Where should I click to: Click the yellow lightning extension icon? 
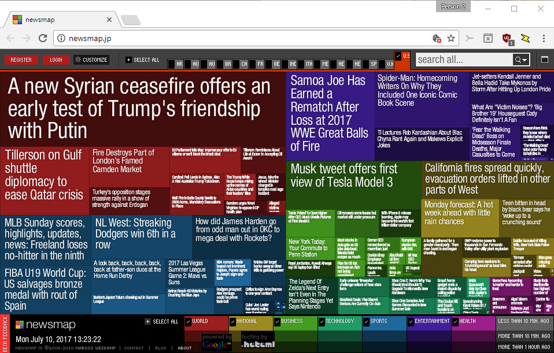[525, 38]
